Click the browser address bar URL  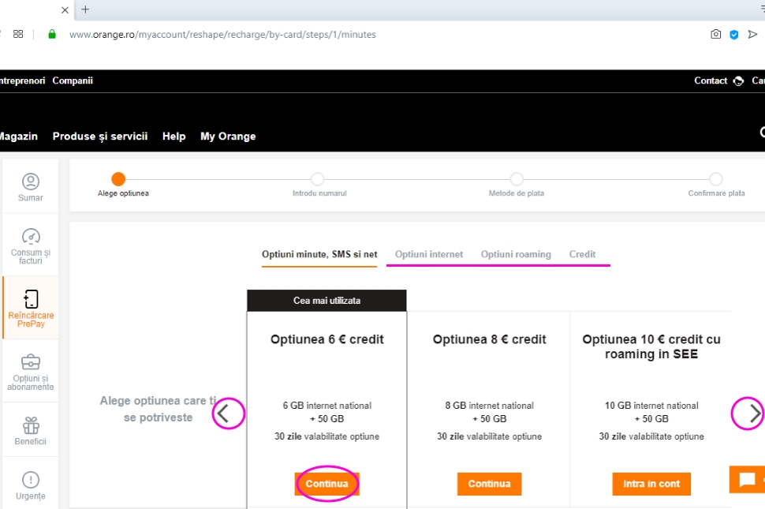coord(222,35)
